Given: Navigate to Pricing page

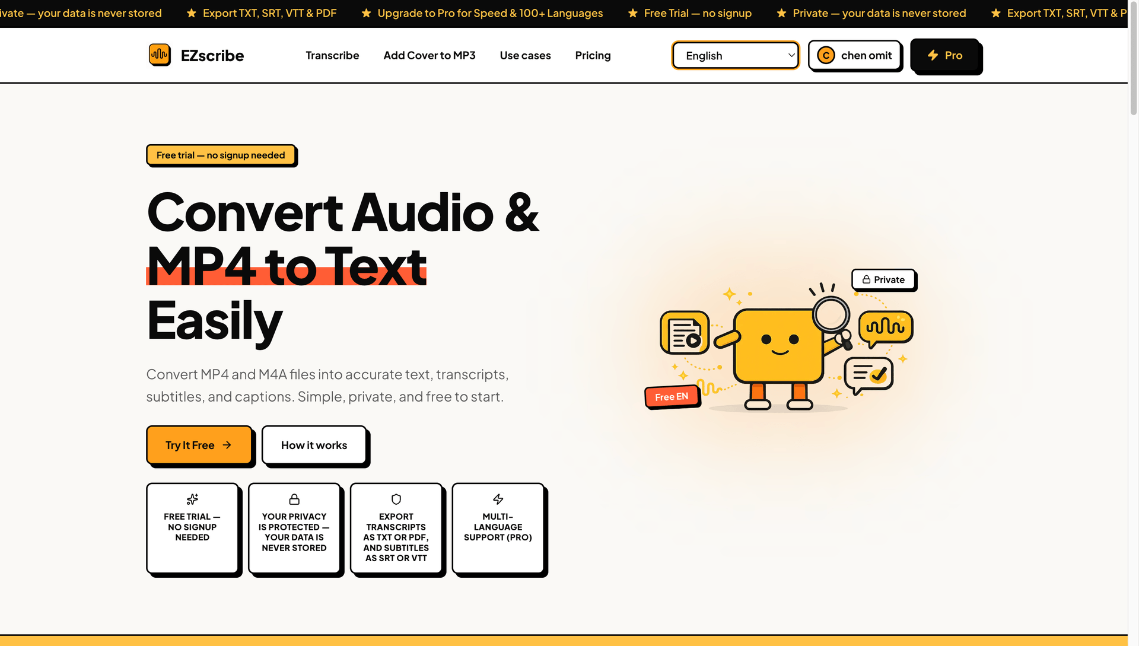Looking at the screenshot, I should click(593, 55).
